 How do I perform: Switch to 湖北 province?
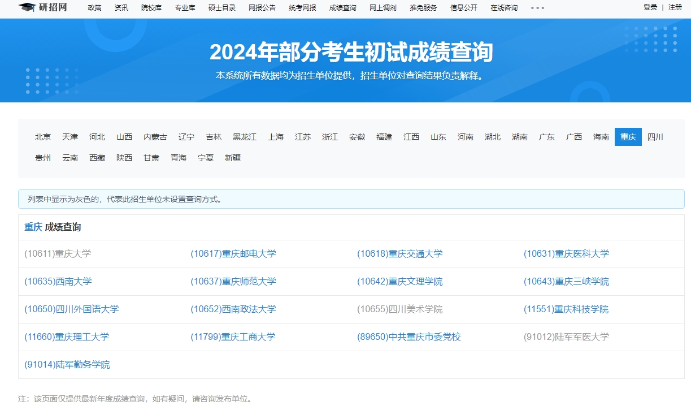pyautogui.click(x=493, y=137)
